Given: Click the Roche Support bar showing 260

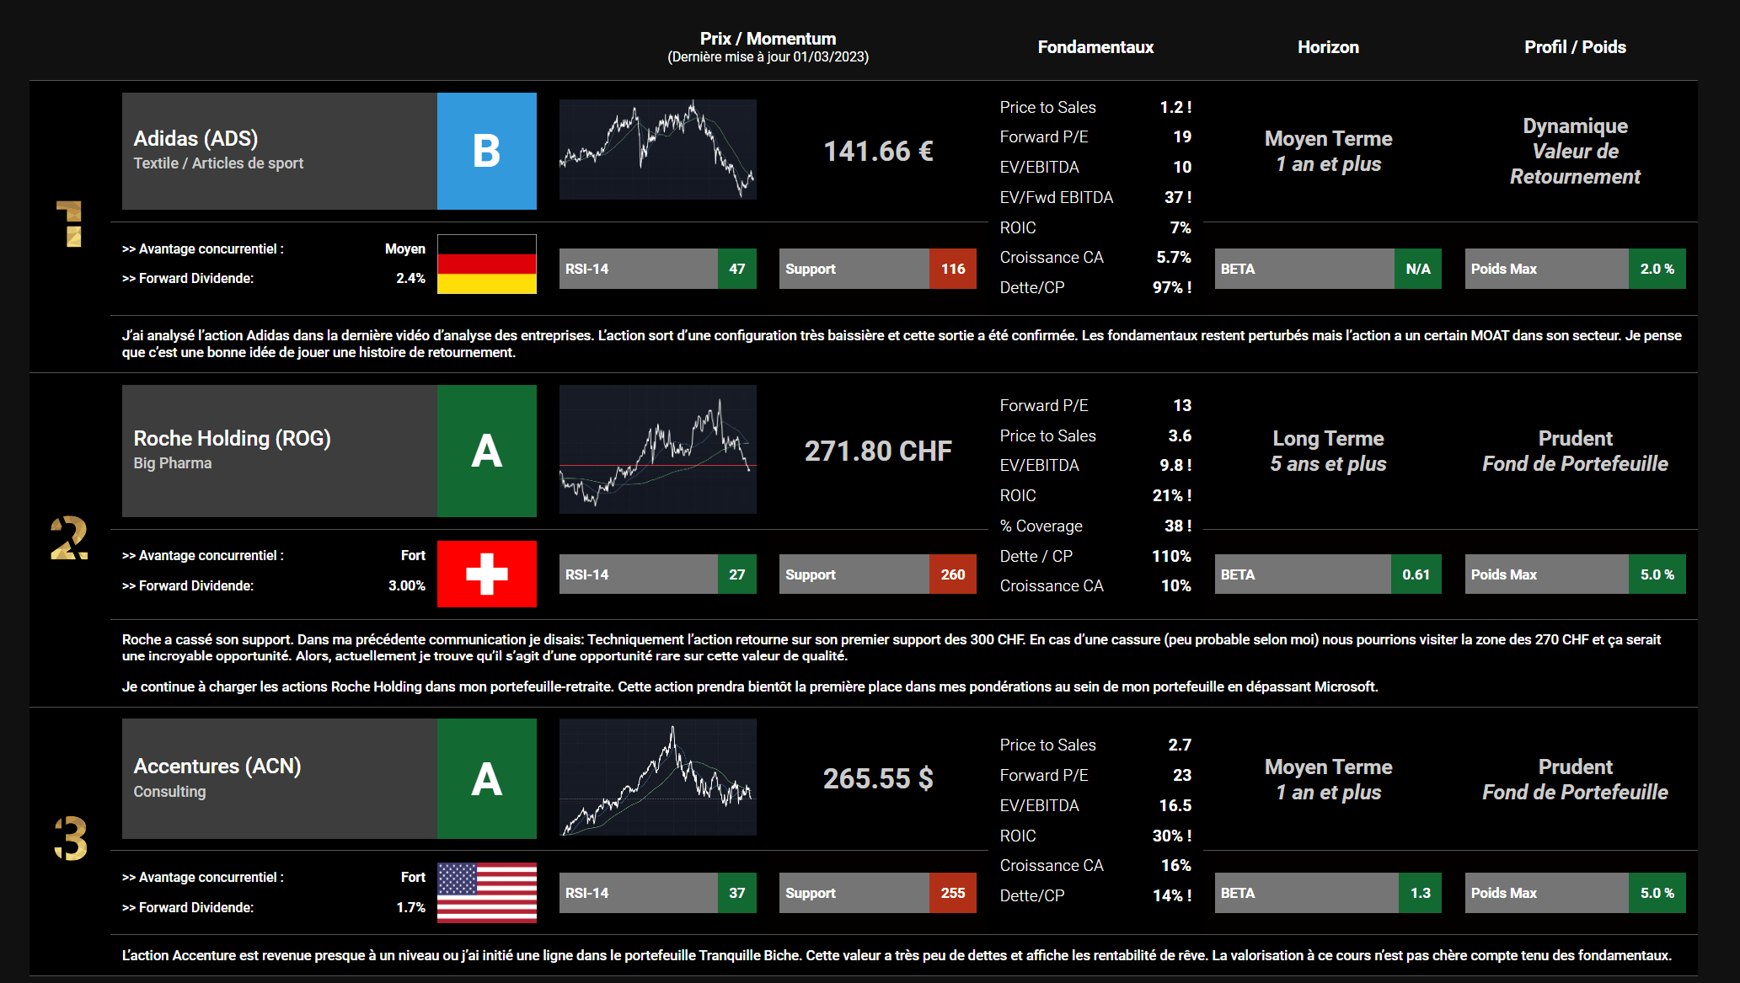Looking at the screenshot, I should 877,574.
